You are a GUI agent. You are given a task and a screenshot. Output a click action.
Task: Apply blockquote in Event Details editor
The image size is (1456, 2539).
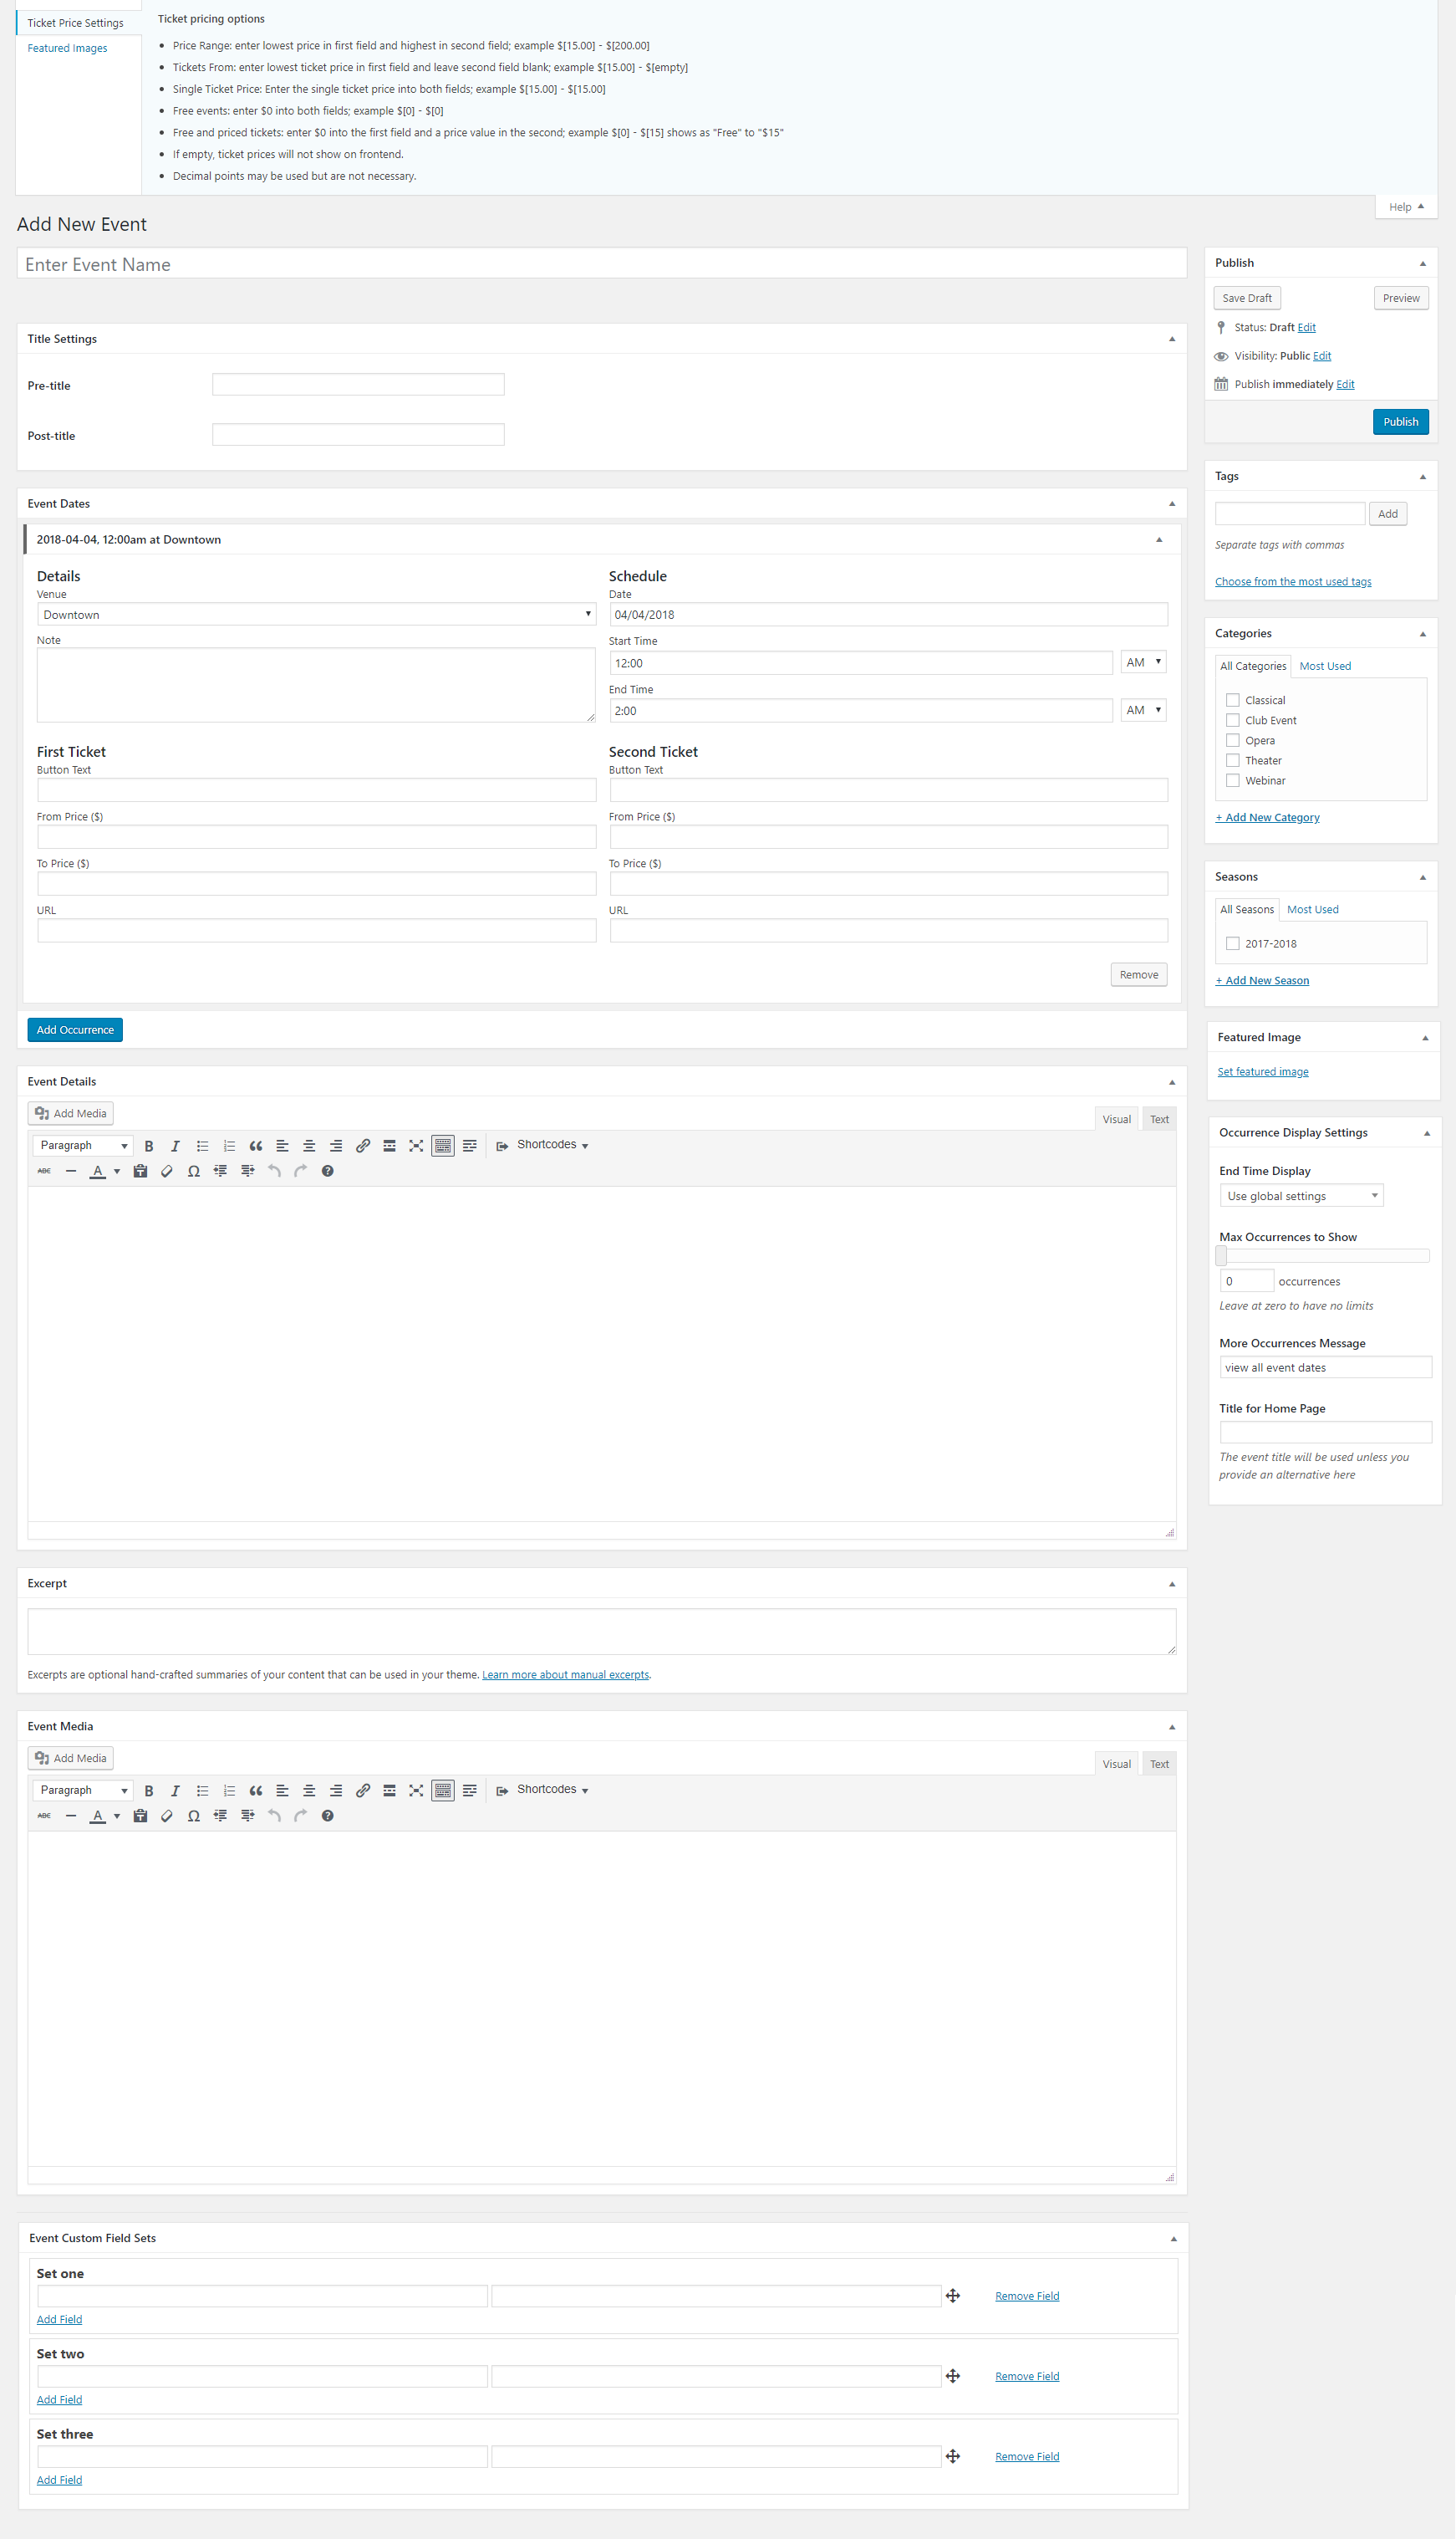click(x=256, y=1146)
